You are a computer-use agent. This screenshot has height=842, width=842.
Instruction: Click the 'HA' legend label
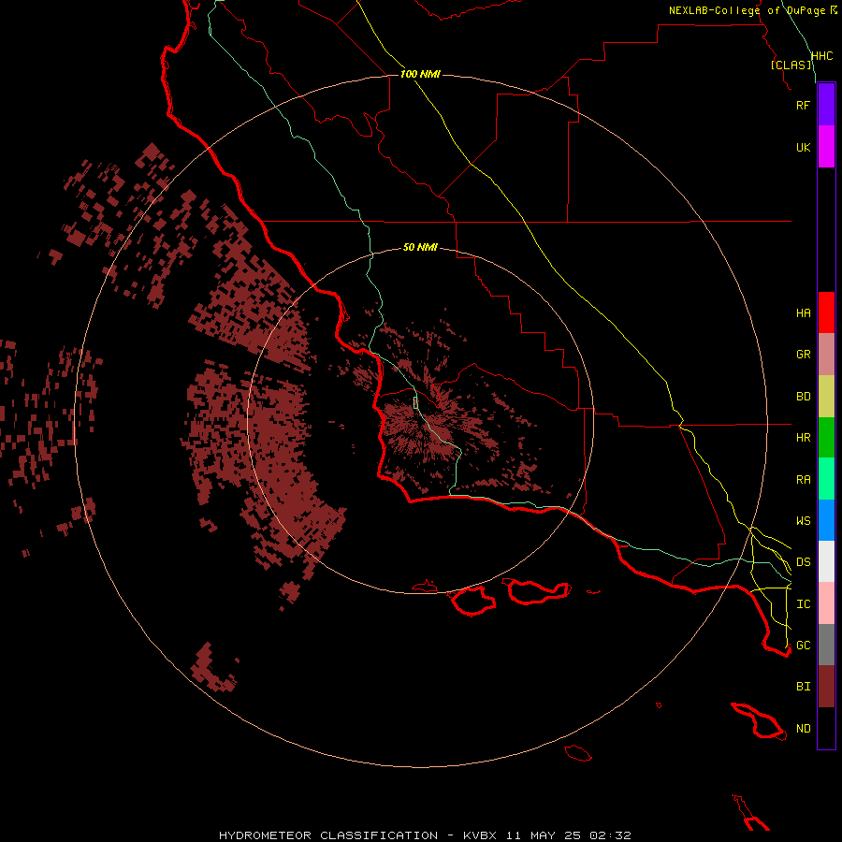(803, 313)
